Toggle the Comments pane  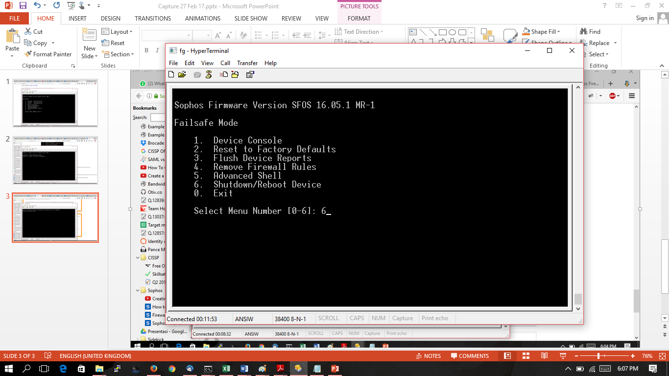[x=470, y=356]
